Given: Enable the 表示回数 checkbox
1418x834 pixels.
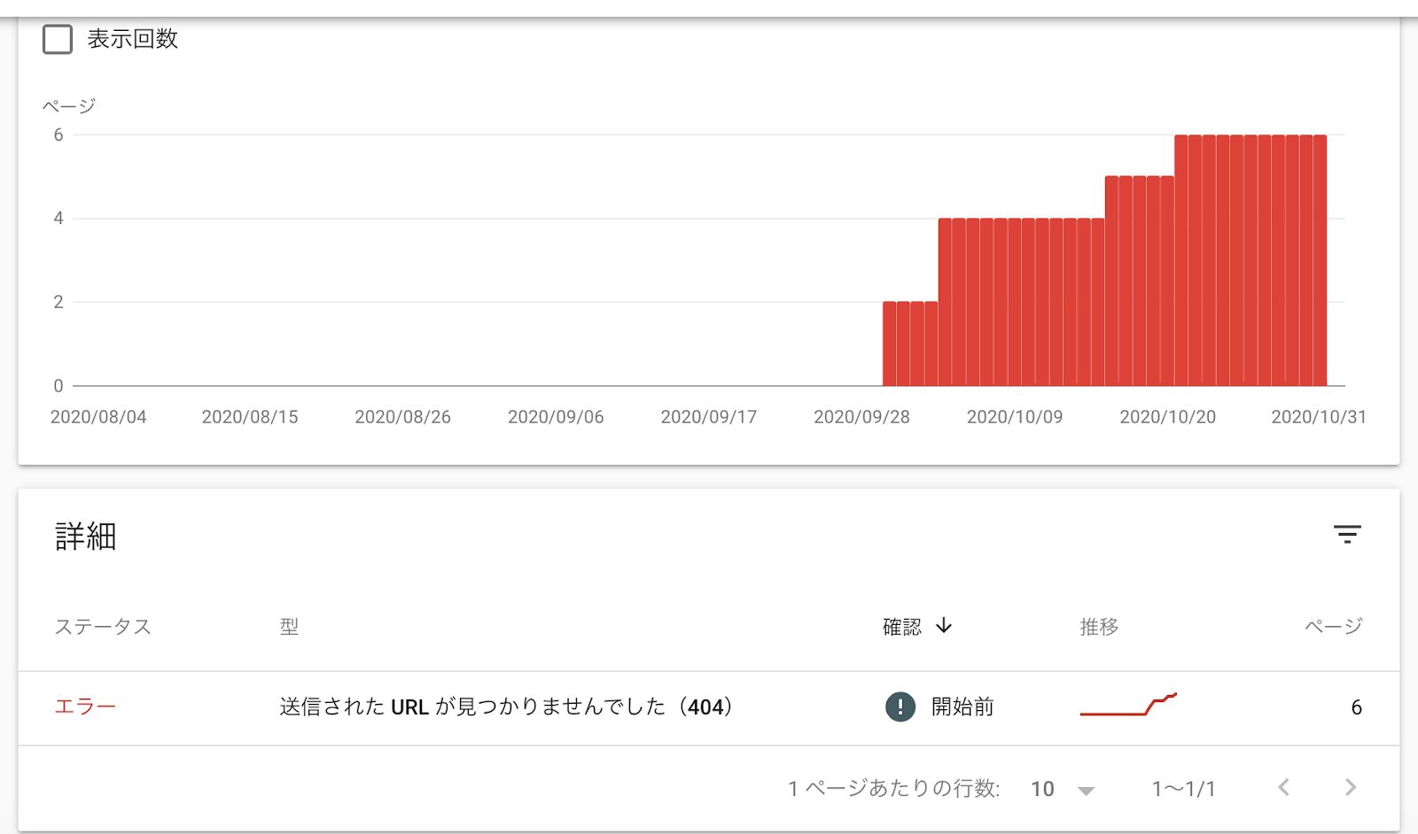Looking at the screenshot, I should [x=58, y=39].
